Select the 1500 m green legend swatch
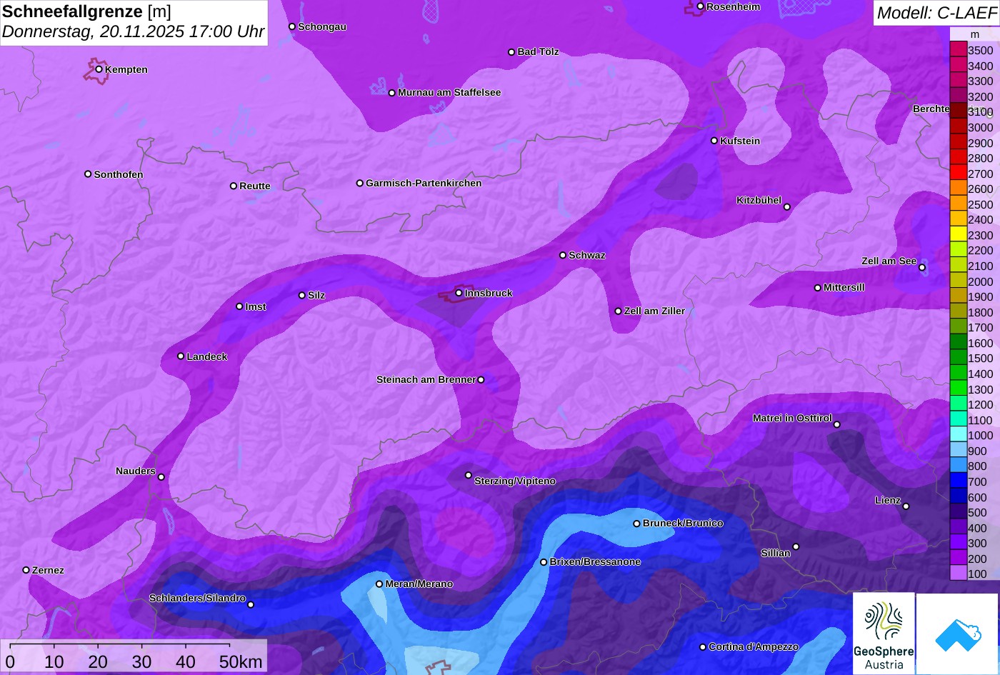 pyautogui.click(x=958, y=357)
